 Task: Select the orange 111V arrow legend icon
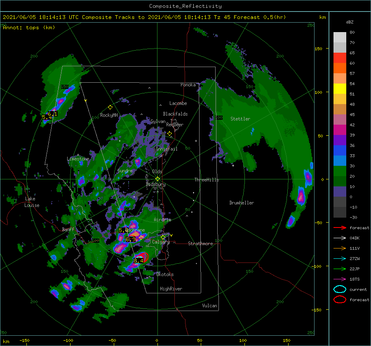[340, 248]
